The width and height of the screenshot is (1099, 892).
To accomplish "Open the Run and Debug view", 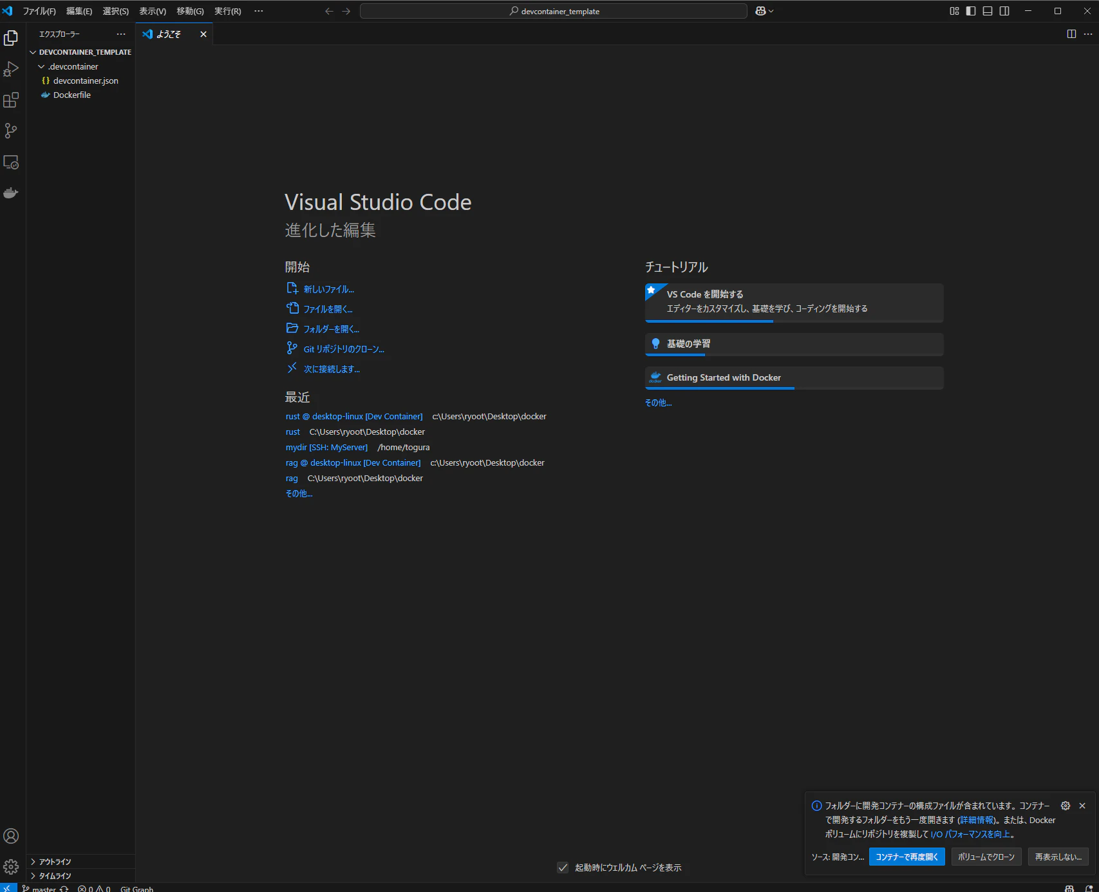I will [x=11, y=69].
